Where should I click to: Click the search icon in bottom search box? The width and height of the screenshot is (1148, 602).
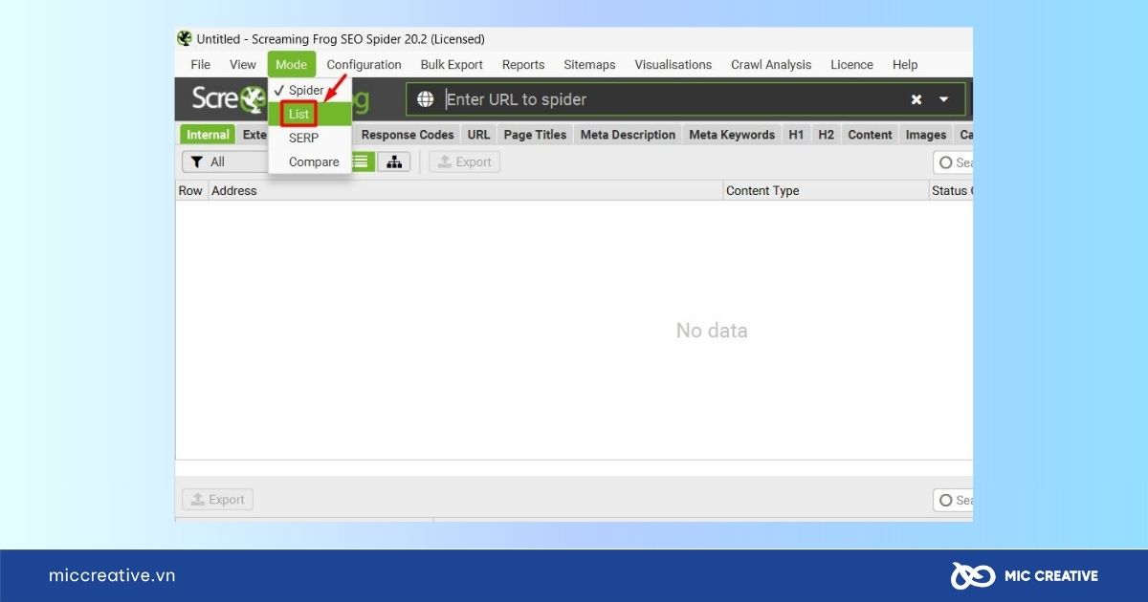coord(946,500)
